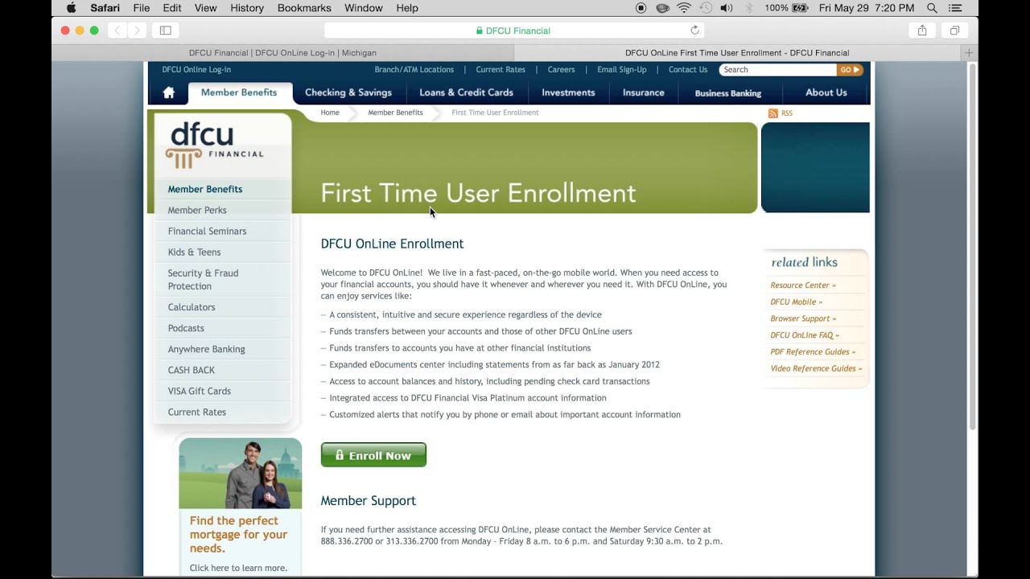Open a new tab with the plus icon
The image size is (1030, 579).
pos(969,53)
